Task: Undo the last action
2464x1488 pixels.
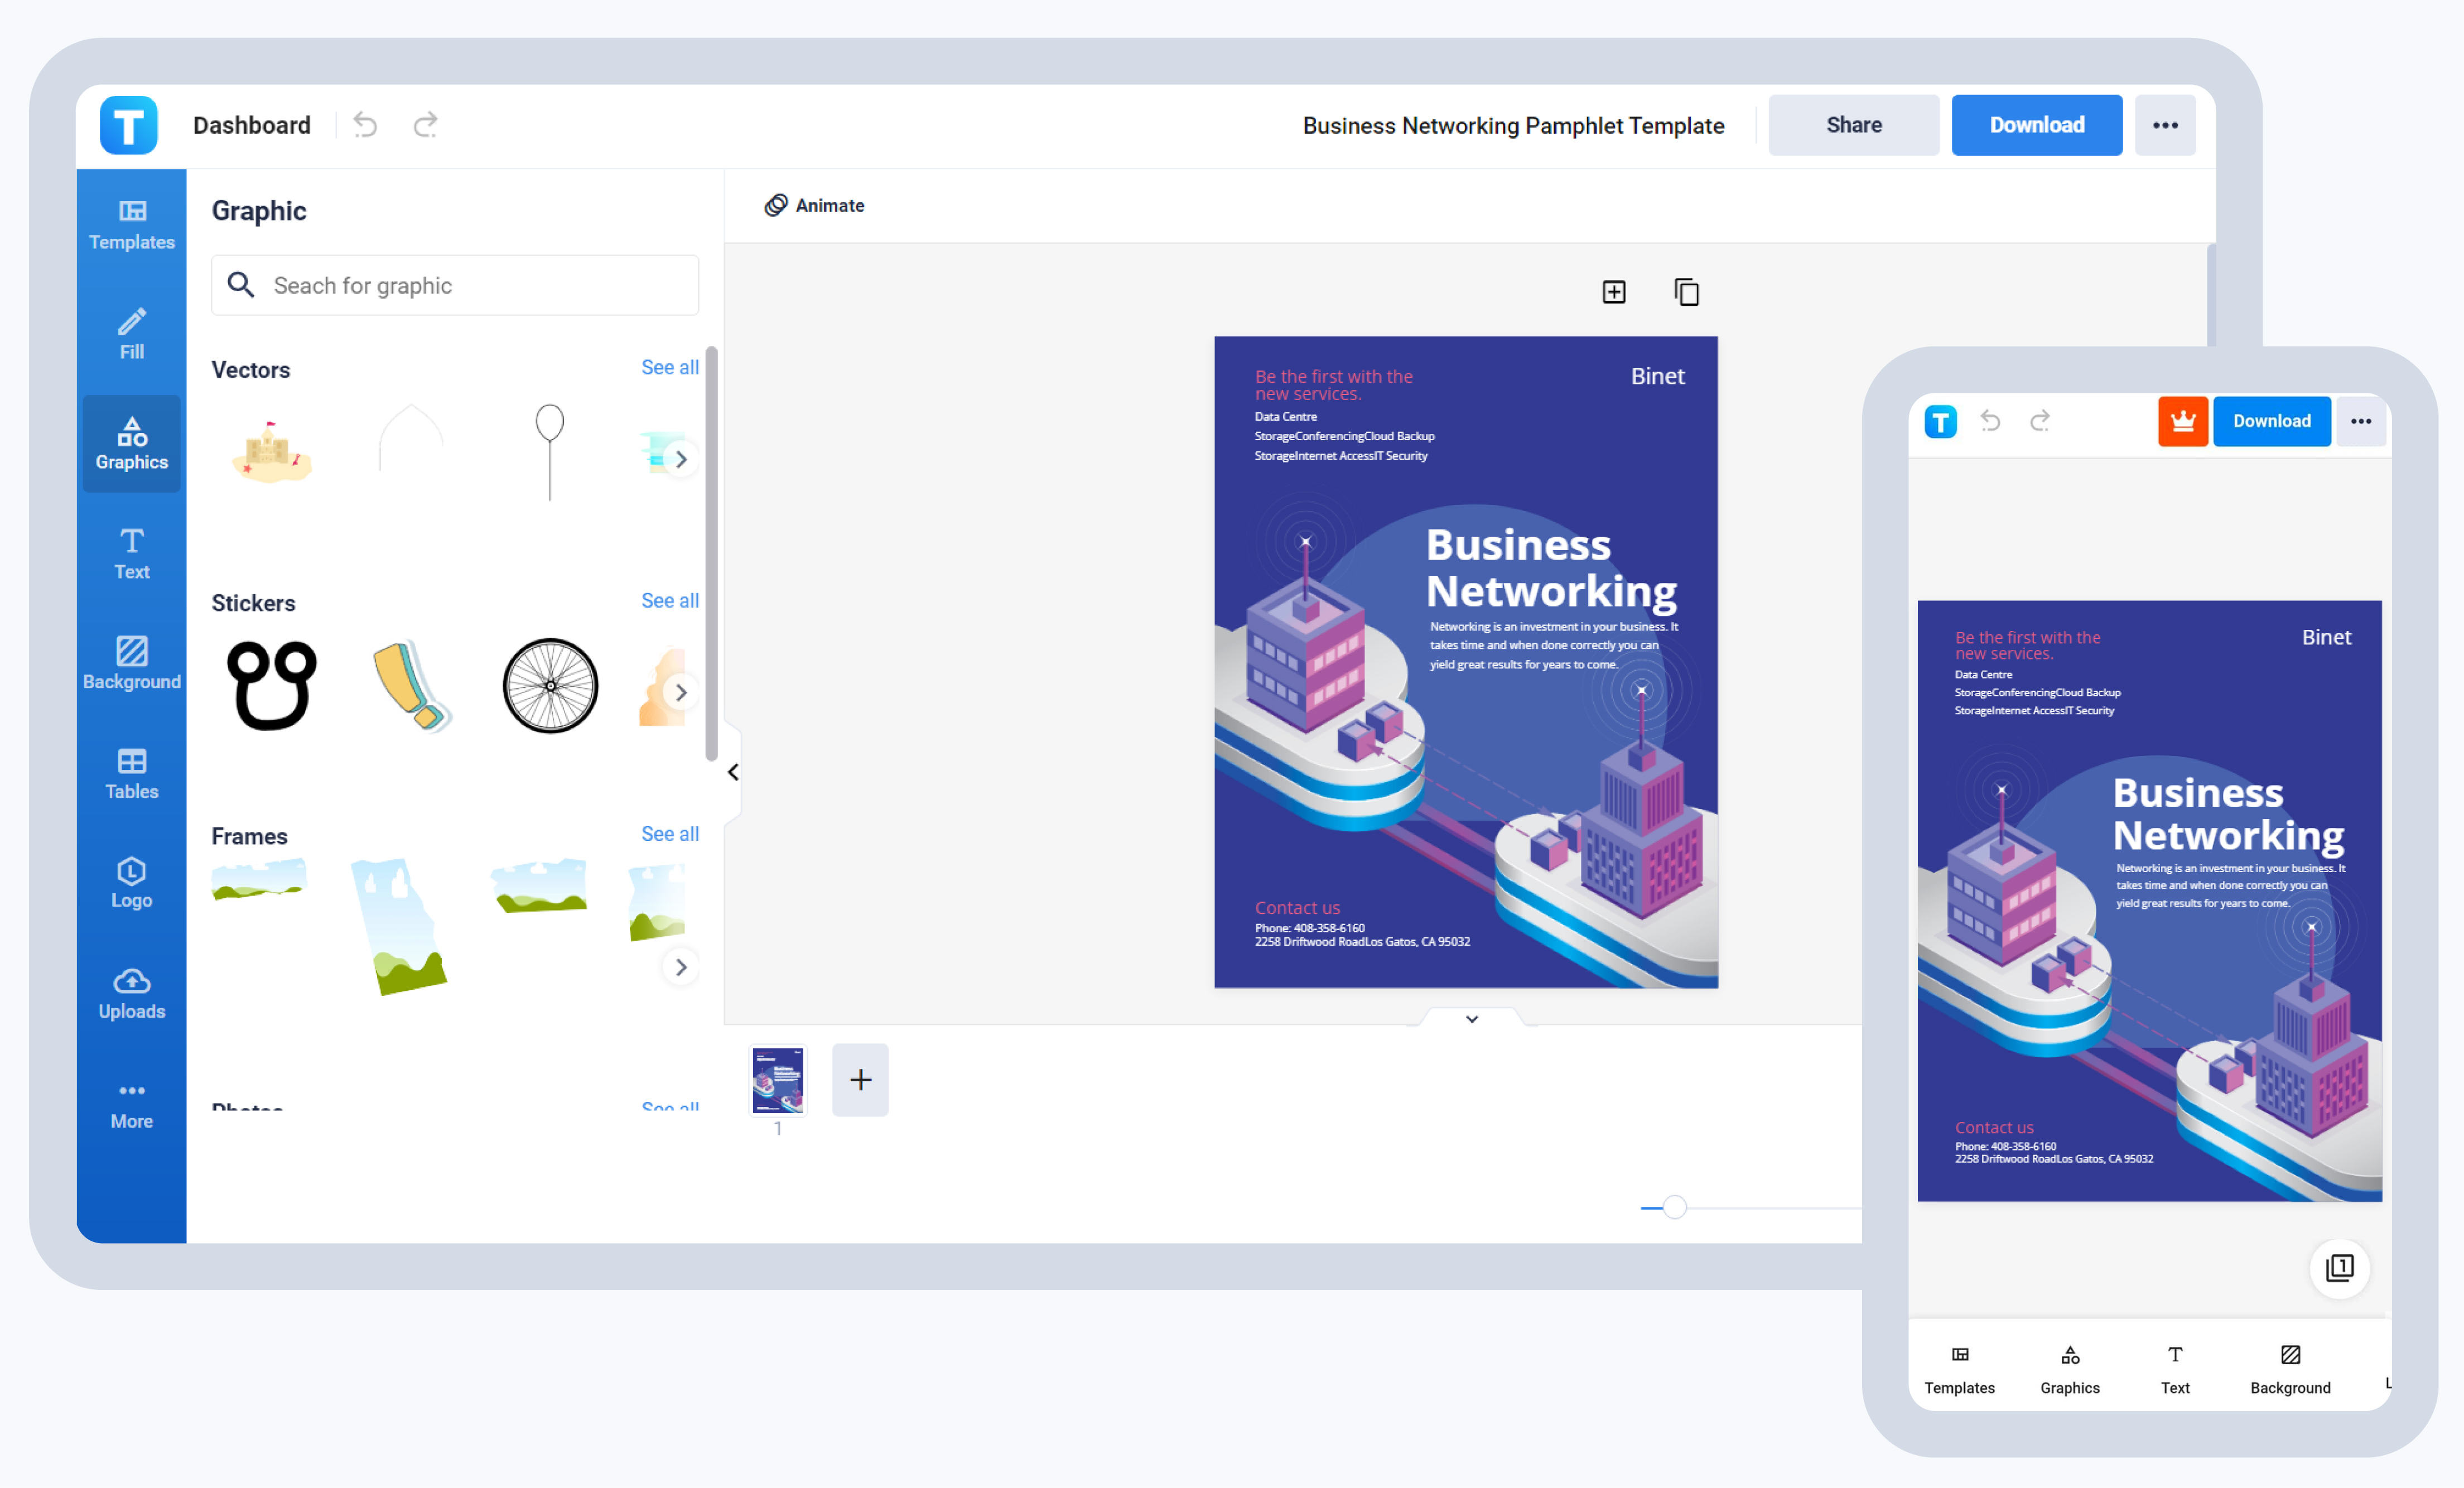Action: click(x=365, y=124)
